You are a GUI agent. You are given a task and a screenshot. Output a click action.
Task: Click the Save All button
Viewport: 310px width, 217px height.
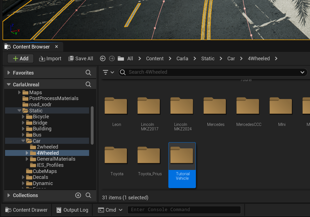coord(81,59)
